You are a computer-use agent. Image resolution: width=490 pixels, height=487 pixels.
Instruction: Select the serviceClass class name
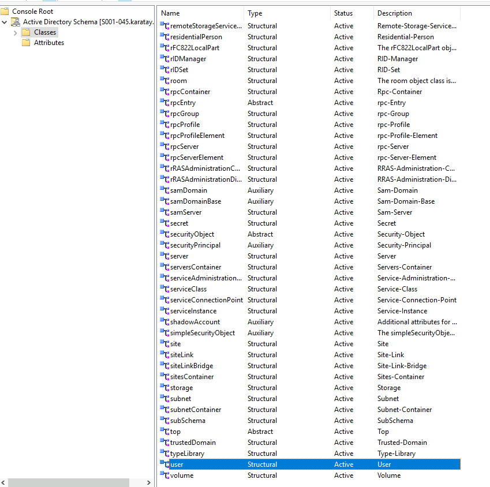coord(188,289)
